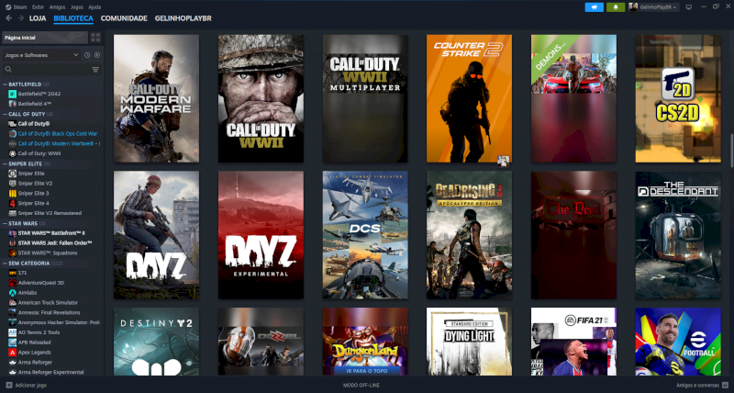This screenshot has height=393, width=734.
Task: Open the CS2D game cover
Action: click(x=678, y=98)
